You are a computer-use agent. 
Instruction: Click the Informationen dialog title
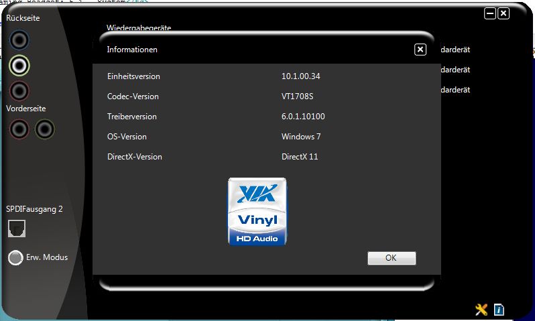point(132,50)
